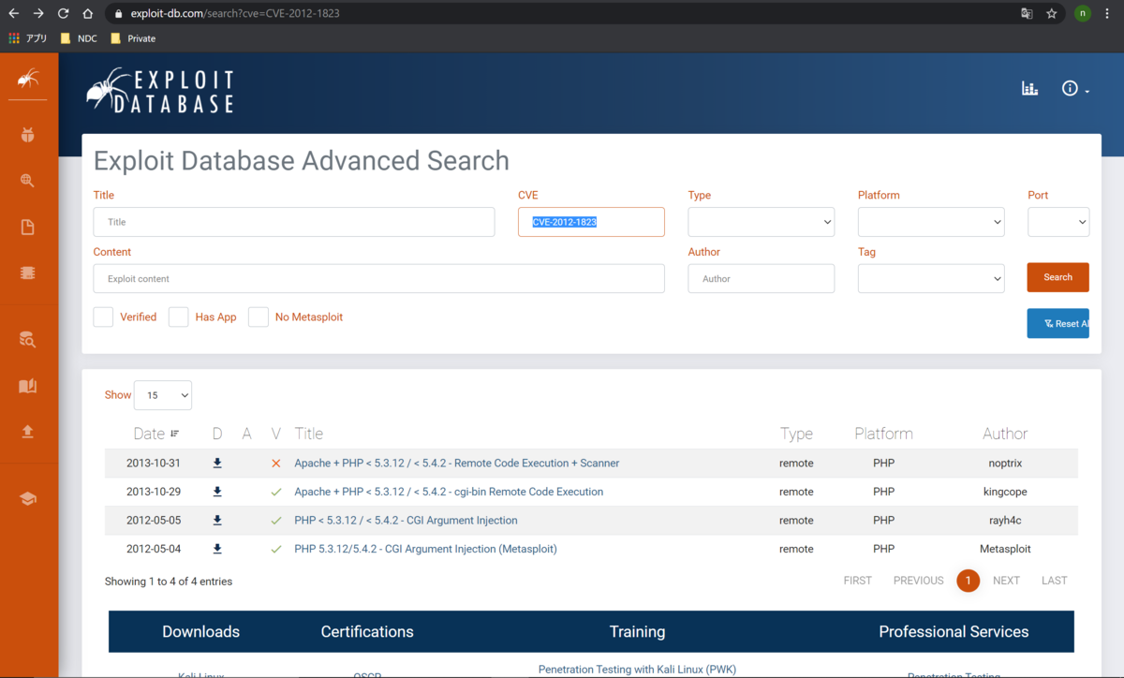Image resolution: width=1124 pixels, height=678 pixels.
Task: Open Google Hacking Database magnifier icon
Action: tap(28, 181)
